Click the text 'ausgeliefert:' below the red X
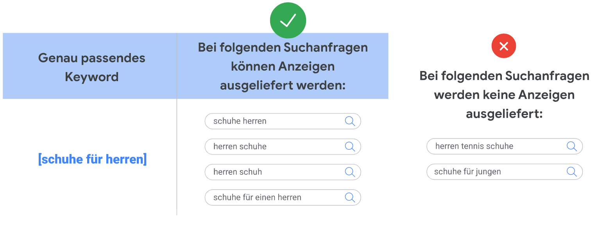 [504, 114]
